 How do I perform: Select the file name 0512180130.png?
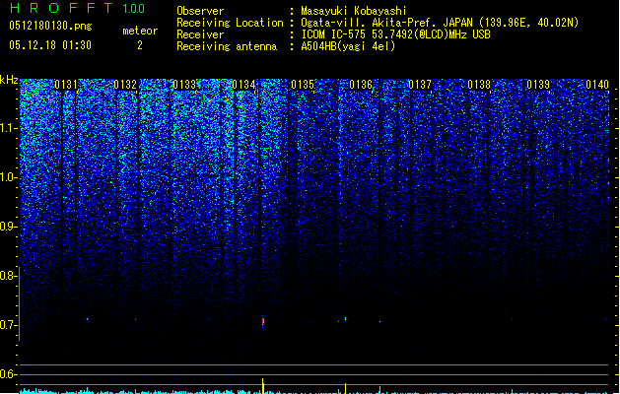50,26
